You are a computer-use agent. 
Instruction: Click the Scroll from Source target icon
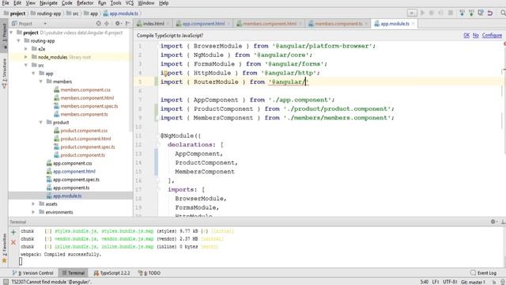(98, 23)
